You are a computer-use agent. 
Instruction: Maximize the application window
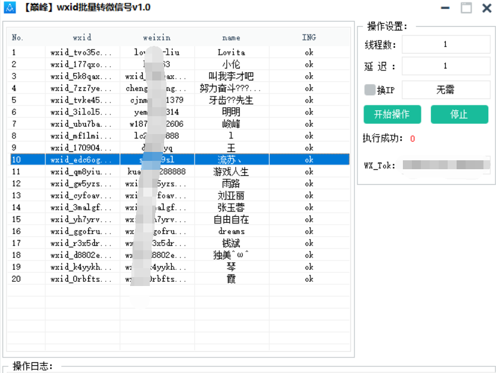click(x=466, y=8)
